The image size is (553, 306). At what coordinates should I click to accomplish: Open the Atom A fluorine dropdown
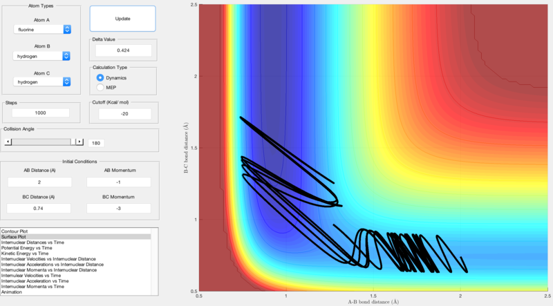pyautogui.click(x=42, y=30)
